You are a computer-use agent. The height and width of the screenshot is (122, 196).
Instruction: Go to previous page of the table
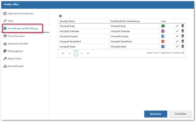[x=69, y=53]
